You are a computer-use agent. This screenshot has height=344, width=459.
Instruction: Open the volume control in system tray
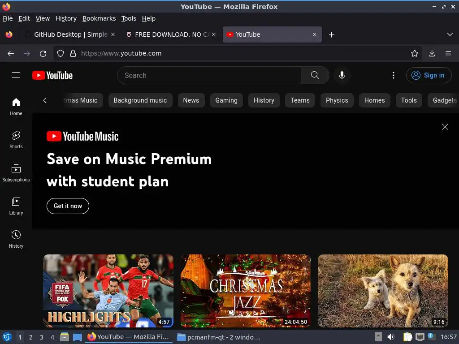[x=391, y=337]
